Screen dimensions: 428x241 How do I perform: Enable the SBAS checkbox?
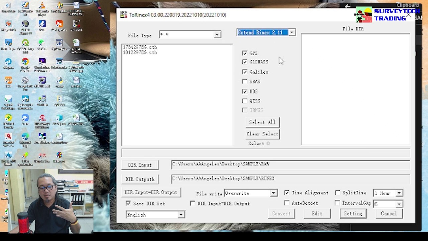pos(245,81)
